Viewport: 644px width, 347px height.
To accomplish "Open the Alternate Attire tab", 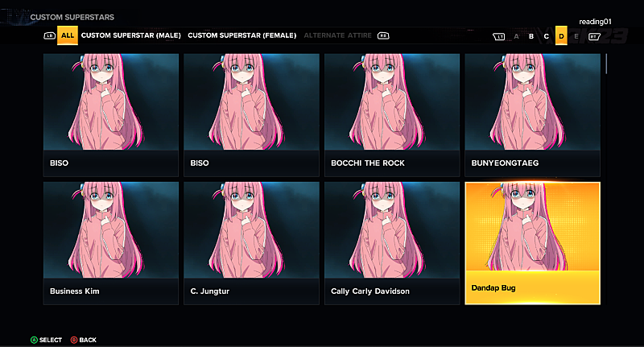I will (x=337, y=35).
